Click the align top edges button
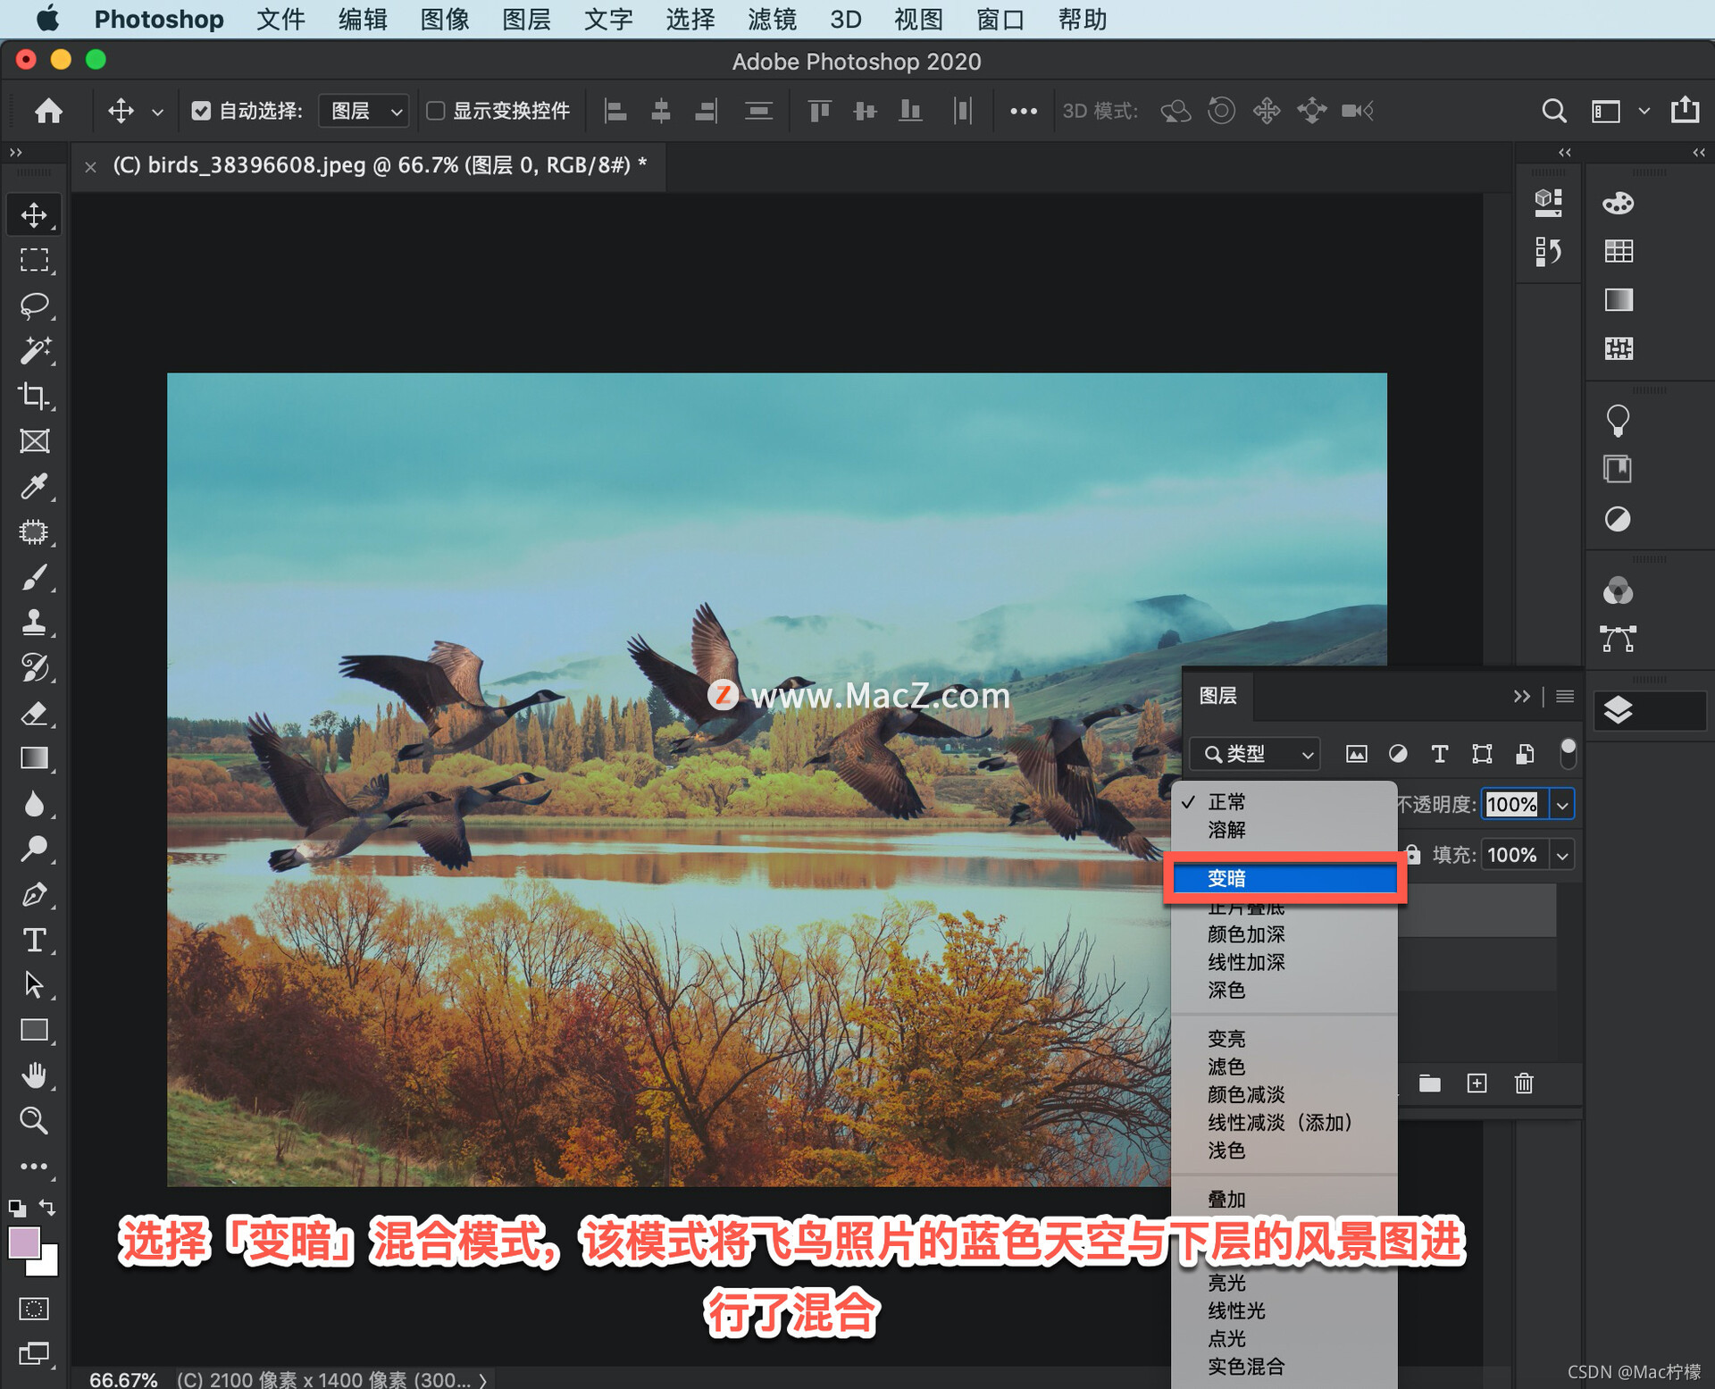 pyautogui.click(x=818, y=111)
